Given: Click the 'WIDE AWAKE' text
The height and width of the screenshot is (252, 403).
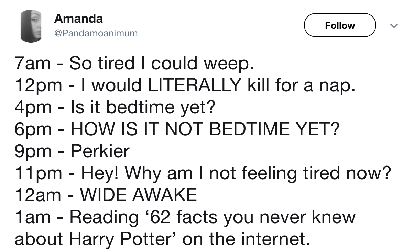Looking at the screenshot, I should coord(138,195).
